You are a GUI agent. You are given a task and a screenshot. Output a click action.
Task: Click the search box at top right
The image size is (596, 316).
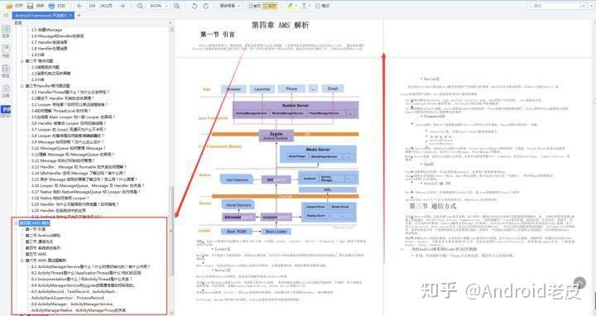pyautogui.click(x=554, y=6)
